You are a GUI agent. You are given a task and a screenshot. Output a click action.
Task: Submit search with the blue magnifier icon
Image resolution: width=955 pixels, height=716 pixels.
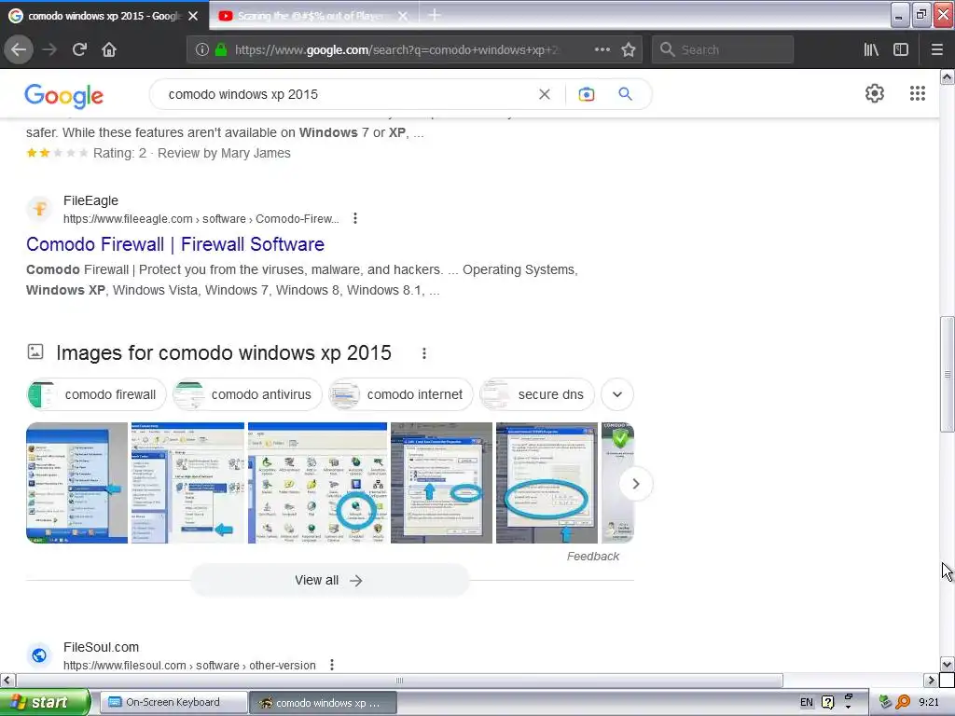[x=625, y=94]
